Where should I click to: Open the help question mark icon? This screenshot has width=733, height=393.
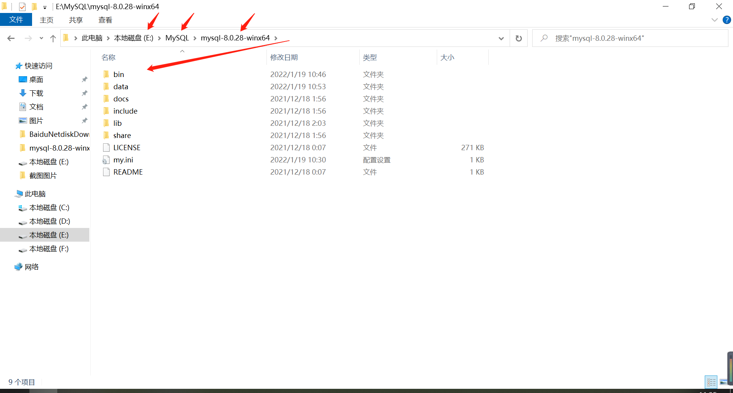(x=727, y=20)
